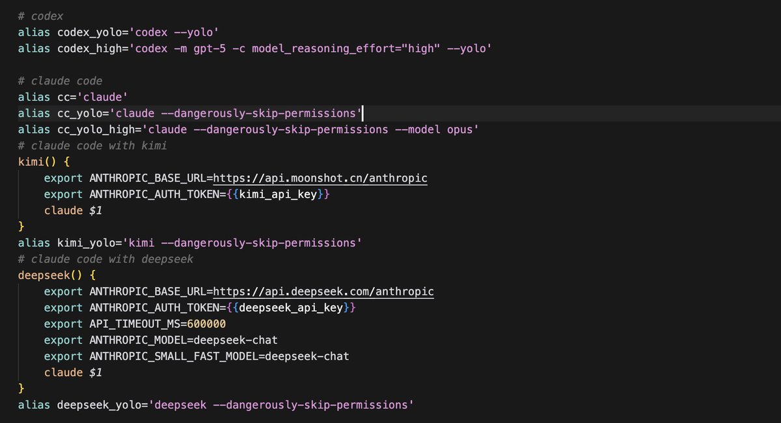Click the cc_yolo_high alias name
Viewport: 781px width, 423px height.
pos(96,130)
